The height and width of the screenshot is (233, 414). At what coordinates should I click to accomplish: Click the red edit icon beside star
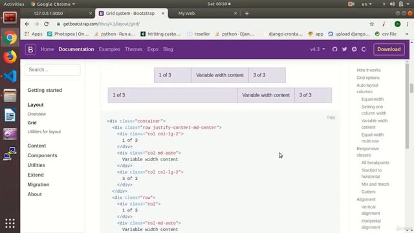point(384,24)
